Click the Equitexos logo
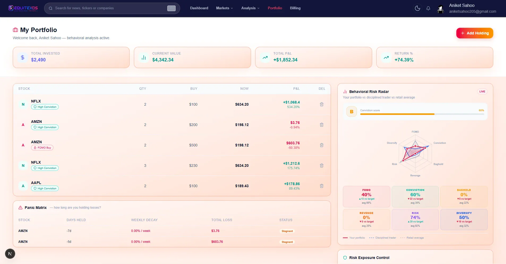Image resolution: width=506 pixels, height=264 pixels. pos(23,8)
